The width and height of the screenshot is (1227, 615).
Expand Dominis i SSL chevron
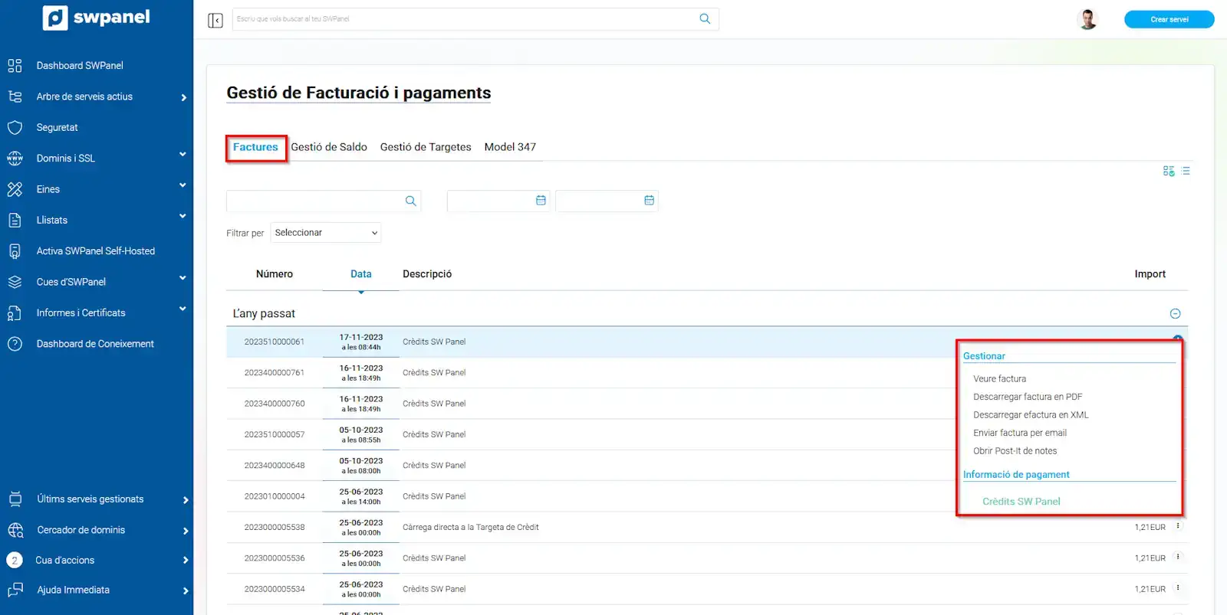pos(183,155)
